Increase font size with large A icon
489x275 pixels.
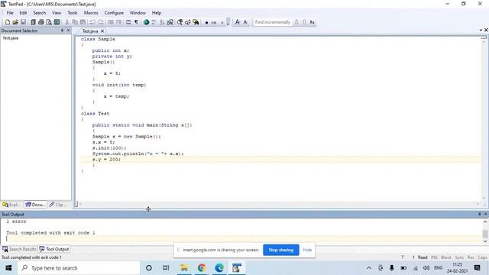(x=238, y=22)
